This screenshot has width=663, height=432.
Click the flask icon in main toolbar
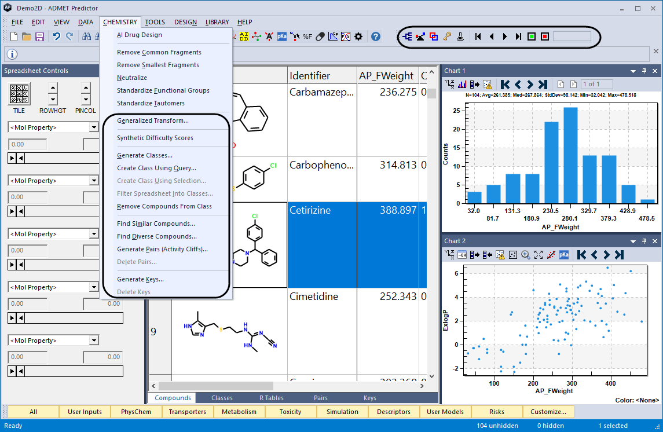[x=460, y=37]
